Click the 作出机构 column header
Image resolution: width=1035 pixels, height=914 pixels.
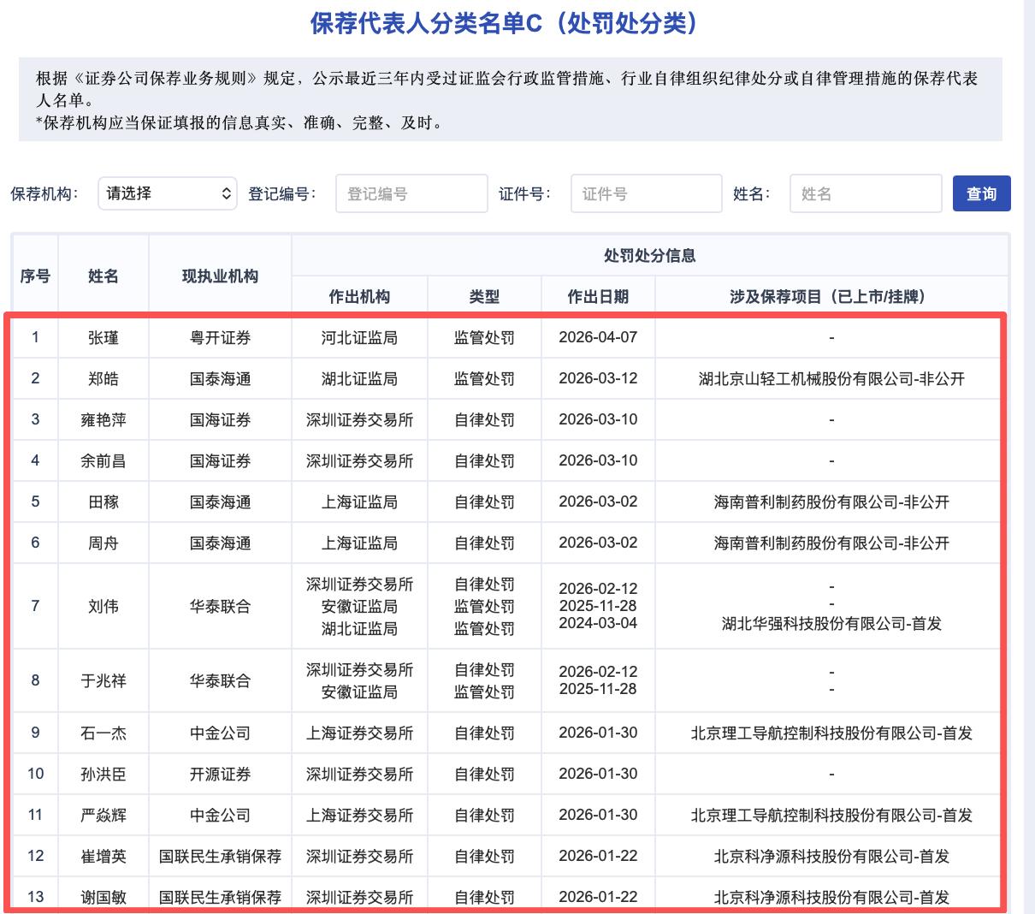(x=359, y=297)
